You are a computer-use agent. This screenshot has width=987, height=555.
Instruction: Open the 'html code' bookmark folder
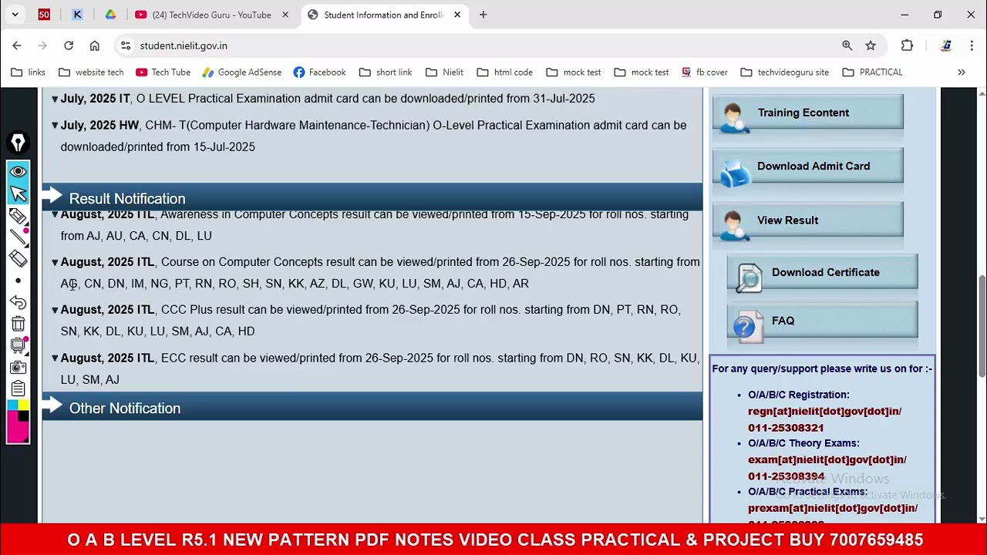pyautogui.click(x=505, y=72)
